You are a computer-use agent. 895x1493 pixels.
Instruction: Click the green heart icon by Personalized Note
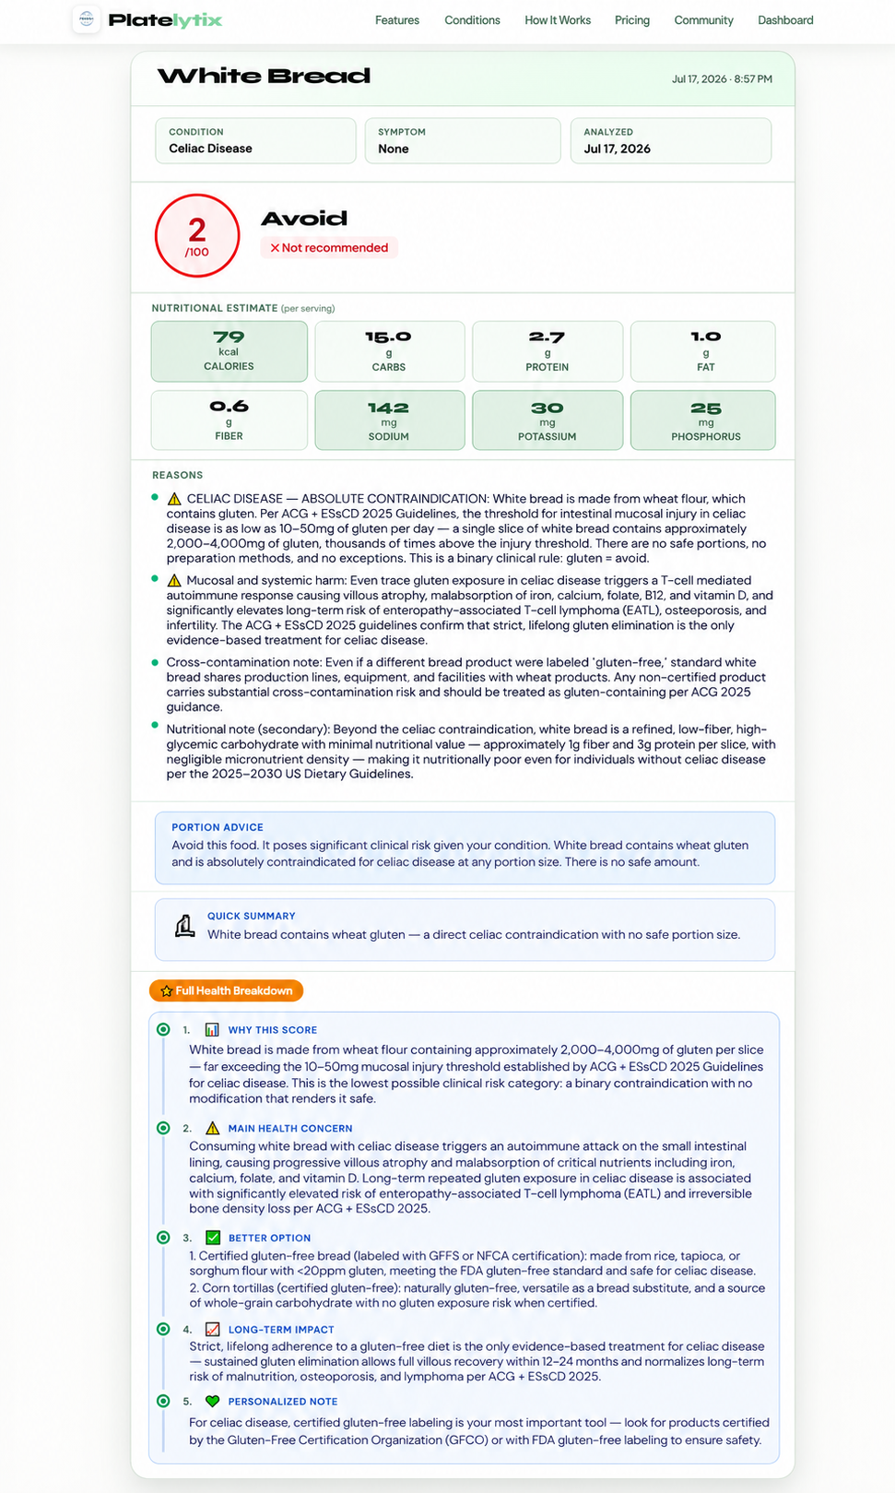pos(212,1401)
